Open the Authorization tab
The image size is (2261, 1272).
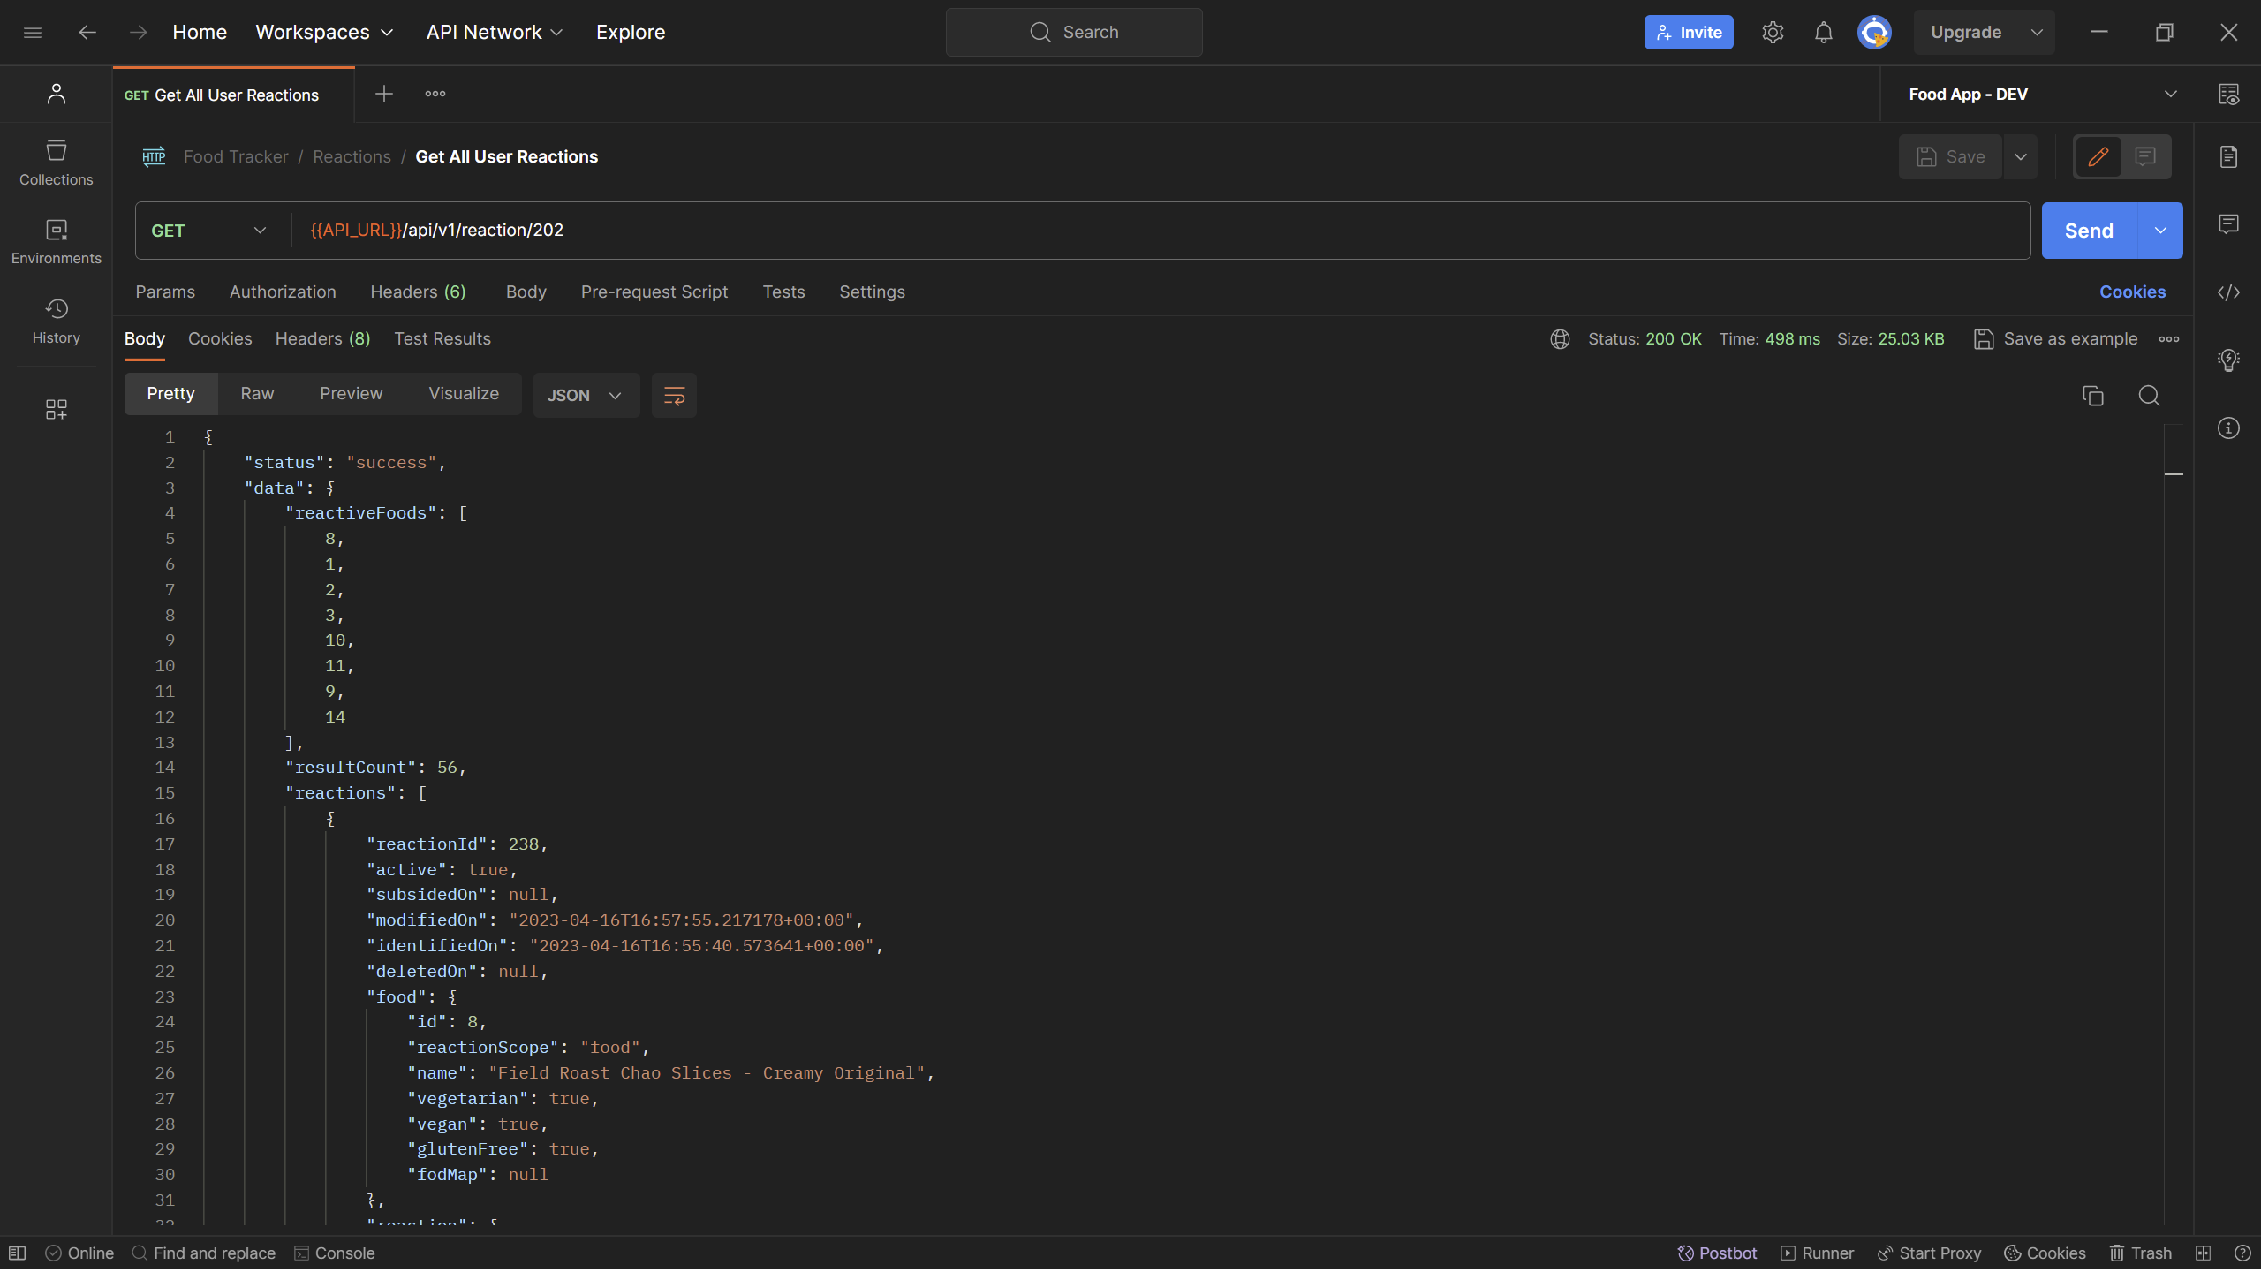coord(283,292)
